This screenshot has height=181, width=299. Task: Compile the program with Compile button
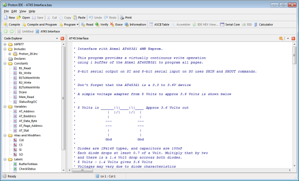pyautogui.click(x=12, y=24)
